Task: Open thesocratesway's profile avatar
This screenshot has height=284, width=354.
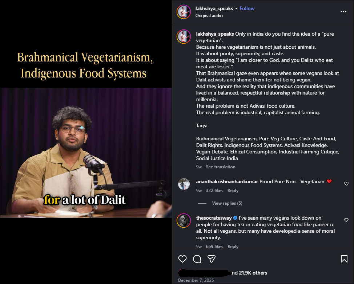Action: point(184,220)
